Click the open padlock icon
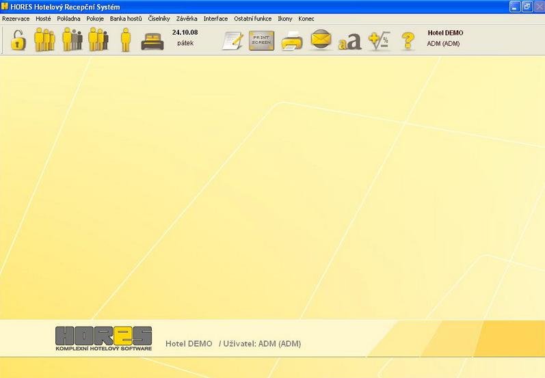 click(x=18, y=40)
